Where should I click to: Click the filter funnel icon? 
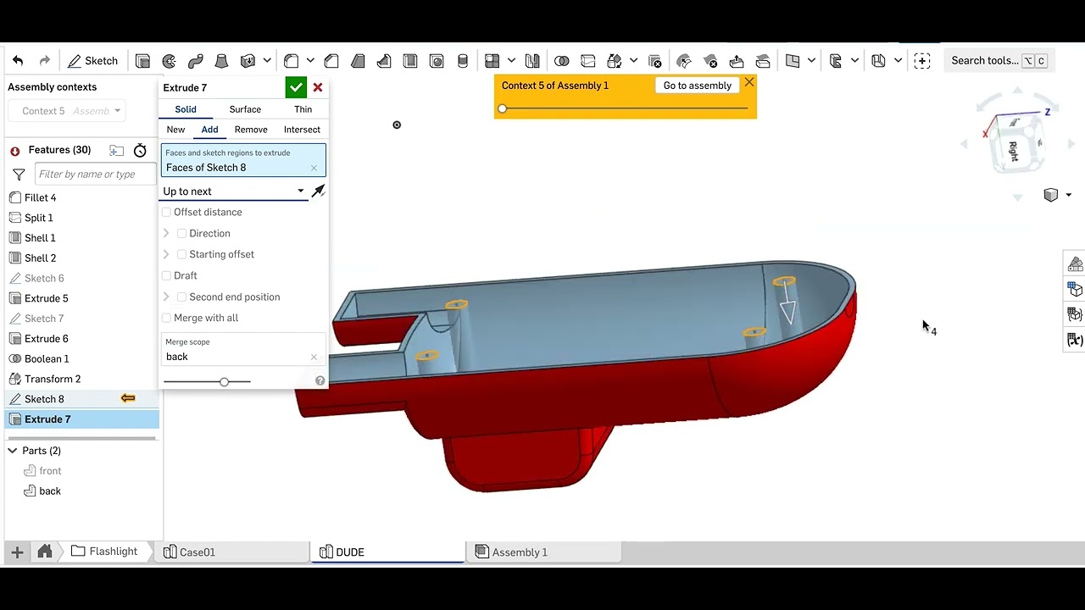coord(19,175)
